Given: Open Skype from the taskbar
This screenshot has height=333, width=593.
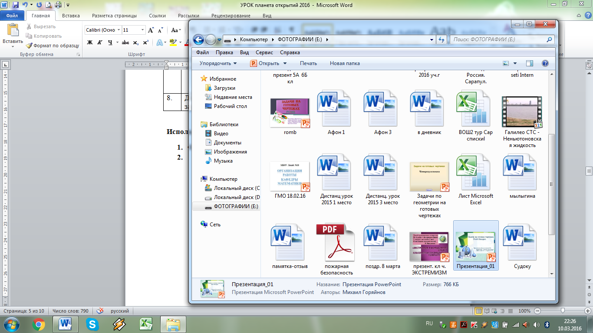Looking at the screenshot, I should pos(92,324).
